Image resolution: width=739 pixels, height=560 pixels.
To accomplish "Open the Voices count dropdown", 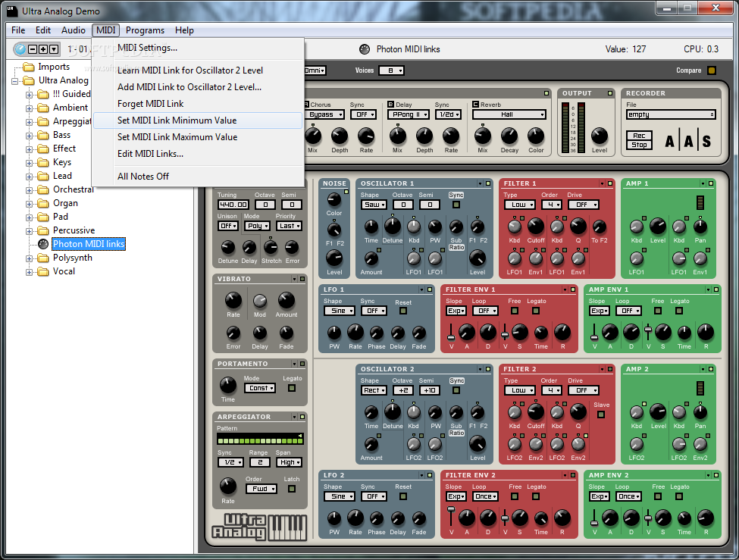I will [392, 70].
